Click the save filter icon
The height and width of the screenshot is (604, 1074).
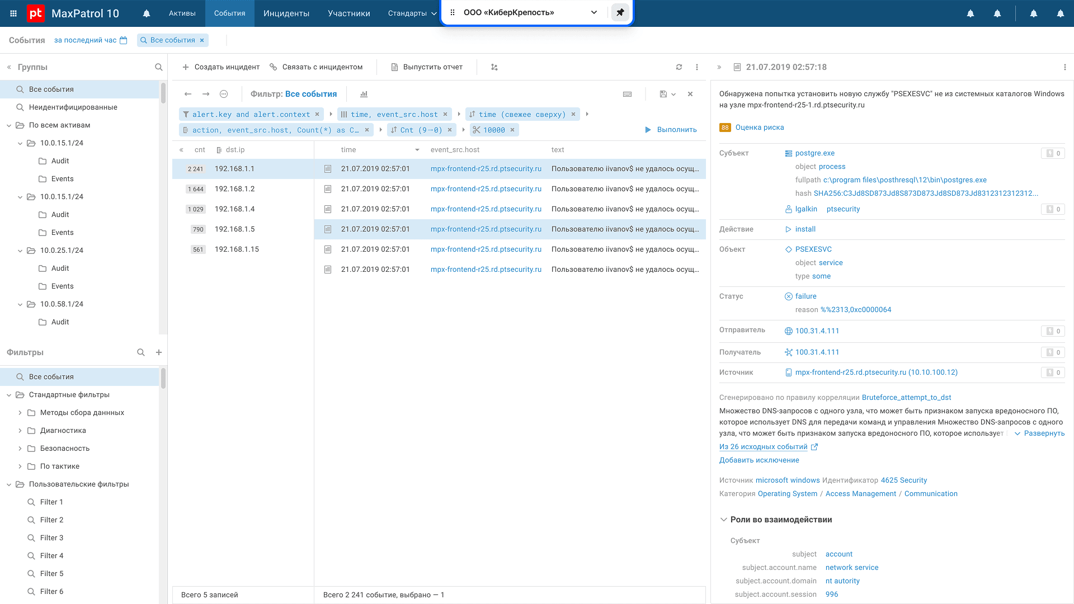click(x=663, y=94)
